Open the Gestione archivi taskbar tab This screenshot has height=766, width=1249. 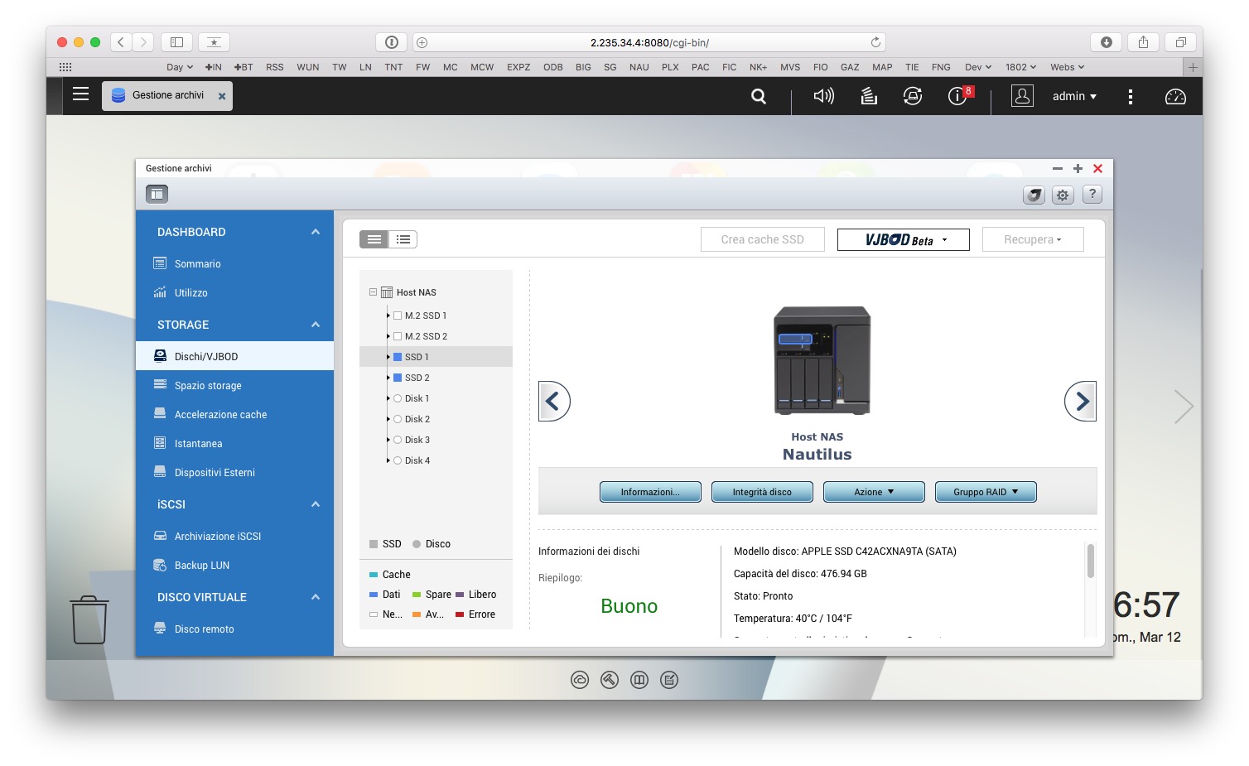point(167,96)
